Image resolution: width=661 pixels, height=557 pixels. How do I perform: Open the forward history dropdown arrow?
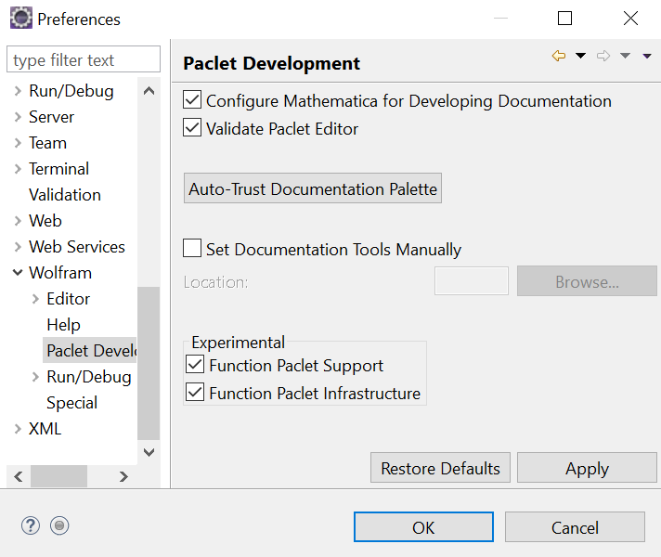click(625, 56)
